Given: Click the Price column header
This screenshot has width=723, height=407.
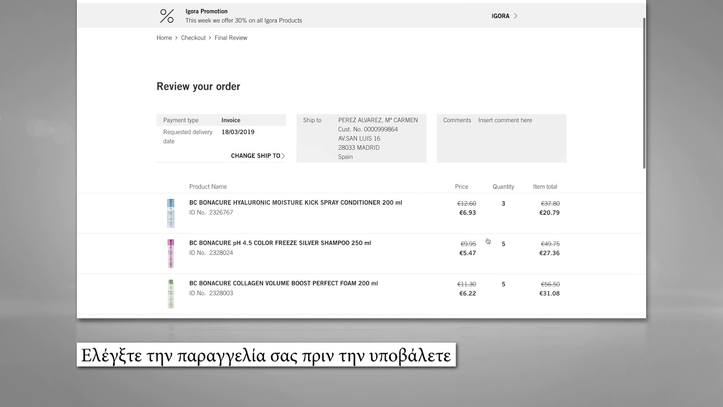Looking at the screenshot, I should coord(461,187).
